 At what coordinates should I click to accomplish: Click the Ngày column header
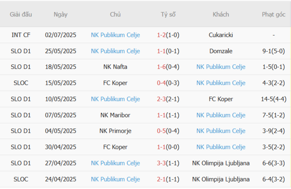tap(60, 14)
